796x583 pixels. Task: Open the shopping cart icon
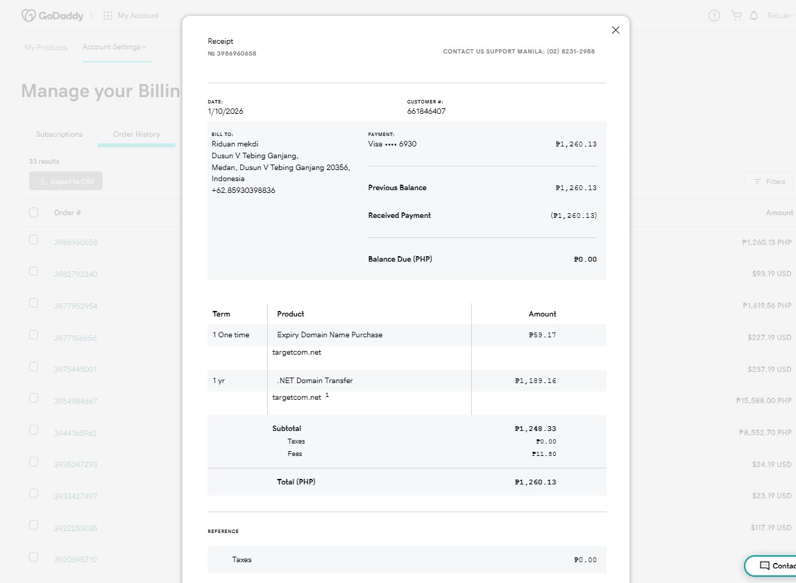[x=736, y=15]
